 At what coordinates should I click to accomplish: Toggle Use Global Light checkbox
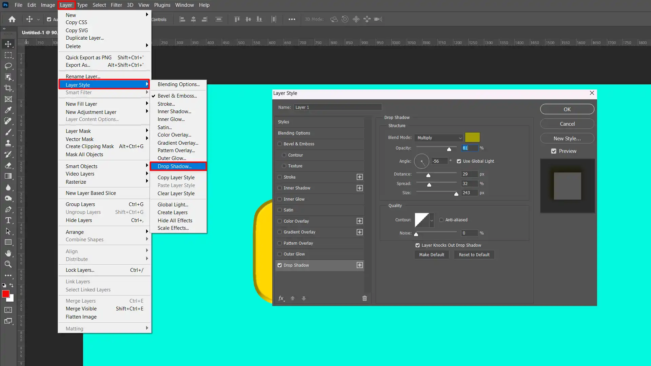tap(459, 161)
